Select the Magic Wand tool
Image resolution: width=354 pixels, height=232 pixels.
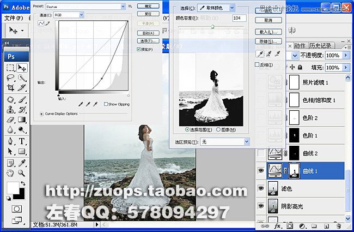click(22, 78)
